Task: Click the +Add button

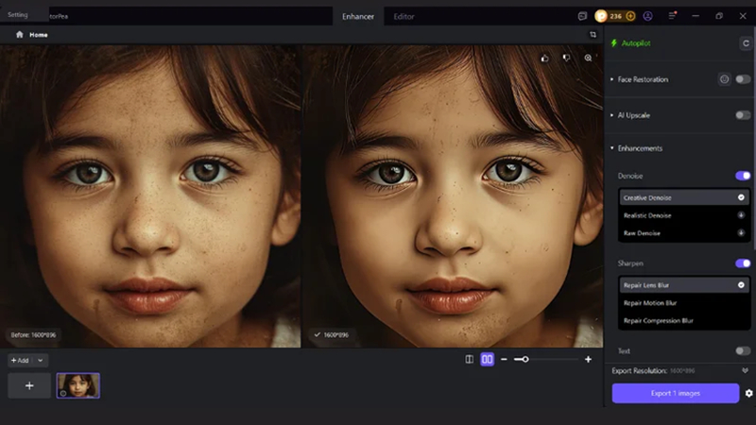Action: pyautogui.click(x=20, y=361)
